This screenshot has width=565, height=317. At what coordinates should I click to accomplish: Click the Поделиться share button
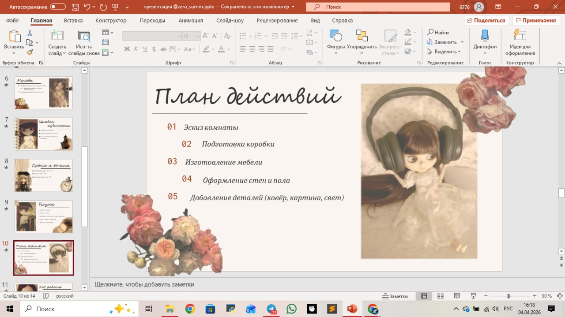pos(486,20)
